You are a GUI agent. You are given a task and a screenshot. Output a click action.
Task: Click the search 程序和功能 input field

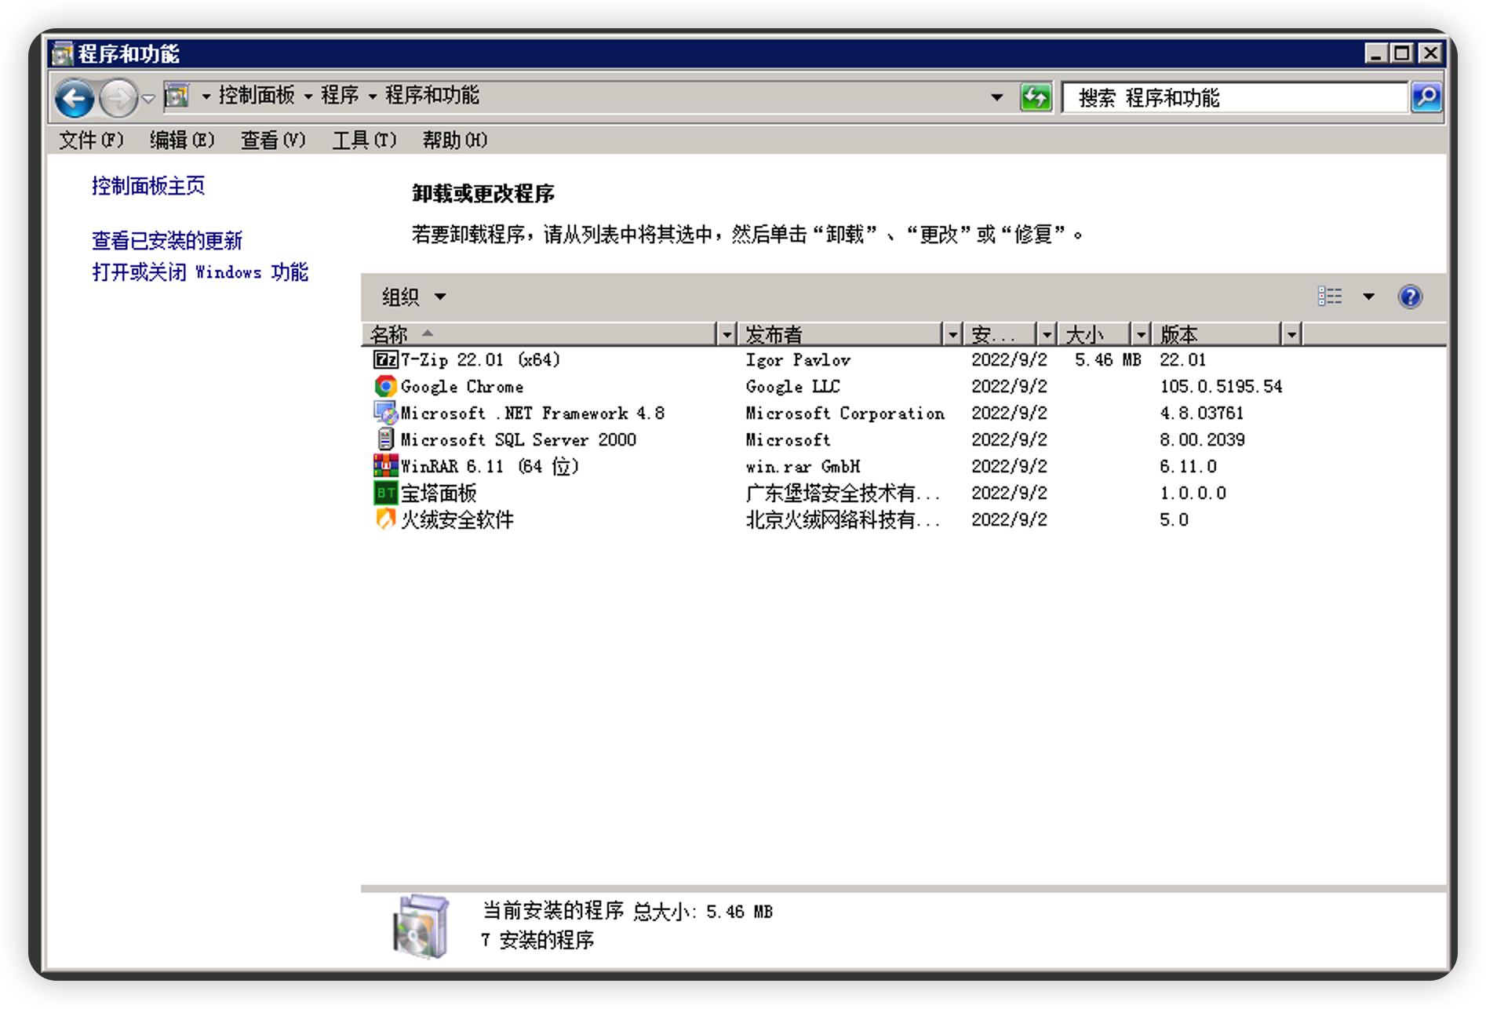click(x=1234, y=97)
